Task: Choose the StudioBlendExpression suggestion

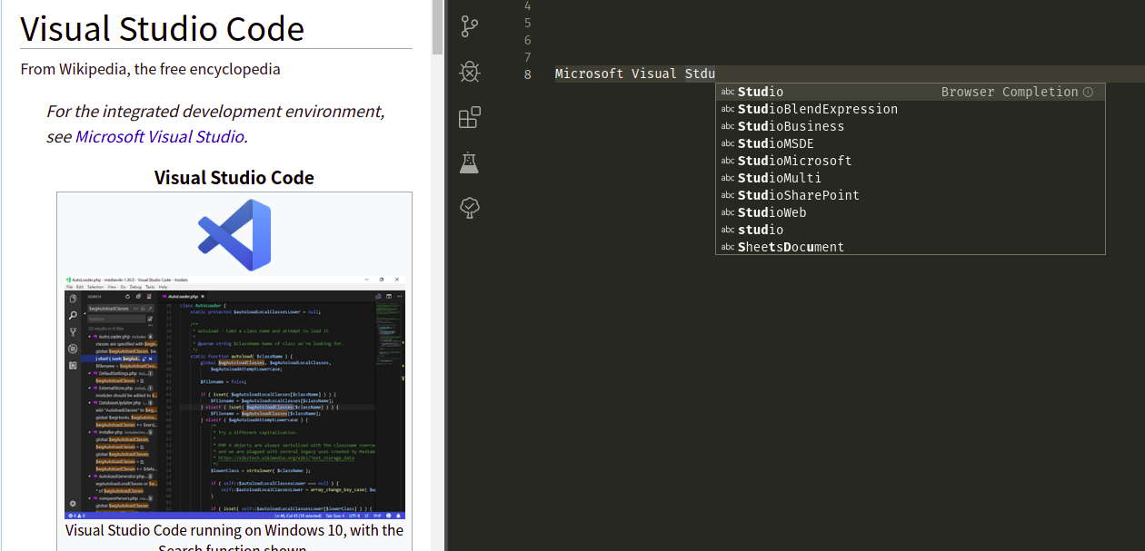Action: pos(910,109)
